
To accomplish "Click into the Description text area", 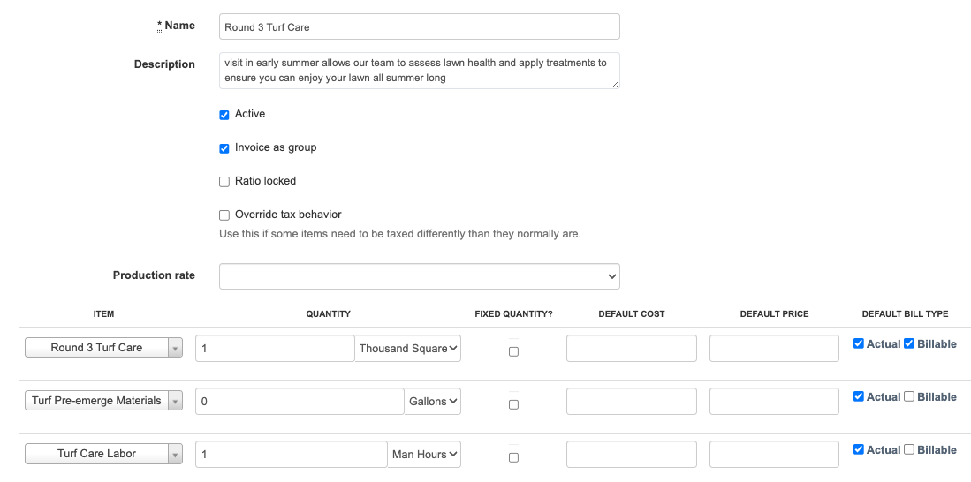I will (420, 71).
